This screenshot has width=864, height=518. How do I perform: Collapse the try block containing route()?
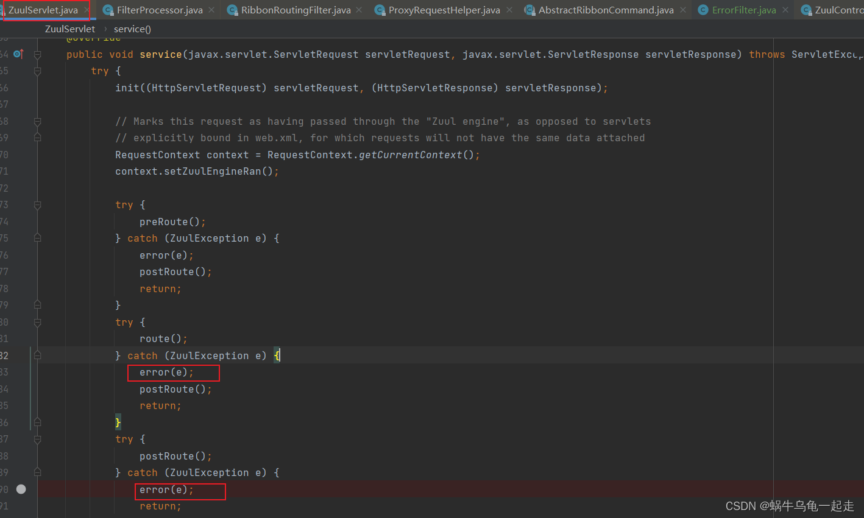38,323
